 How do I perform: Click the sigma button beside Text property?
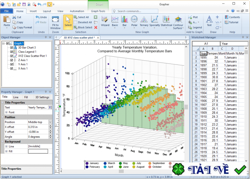click(x=50, y=107)
